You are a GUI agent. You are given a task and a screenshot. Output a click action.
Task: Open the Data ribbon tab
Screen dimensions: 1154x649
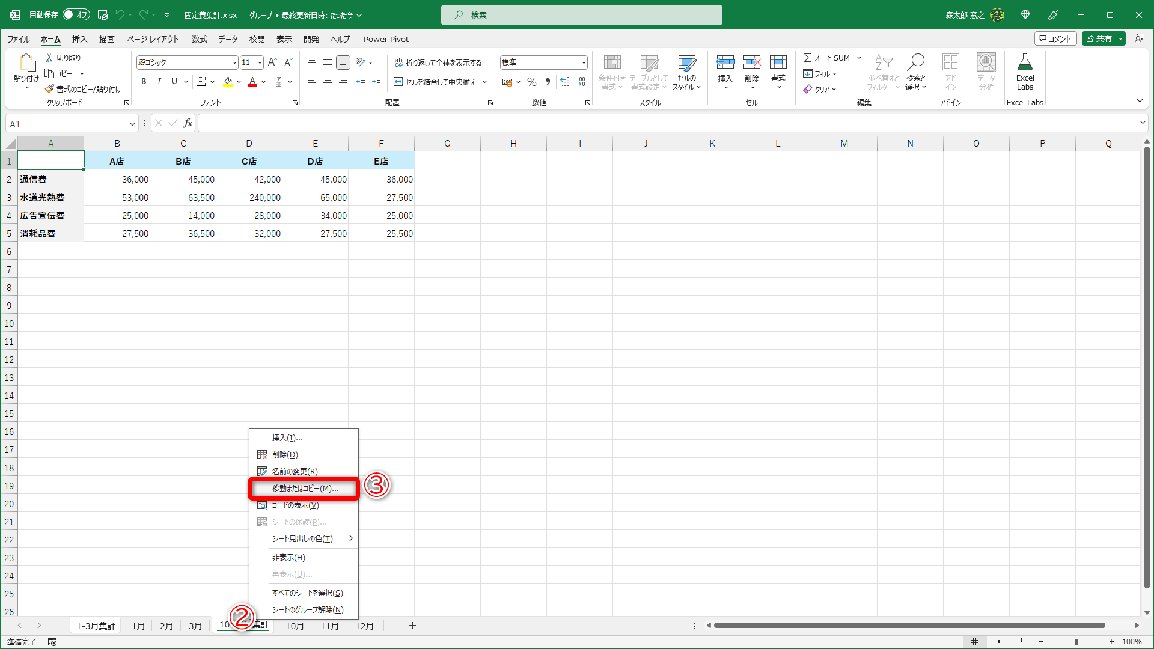click(228, 39)
